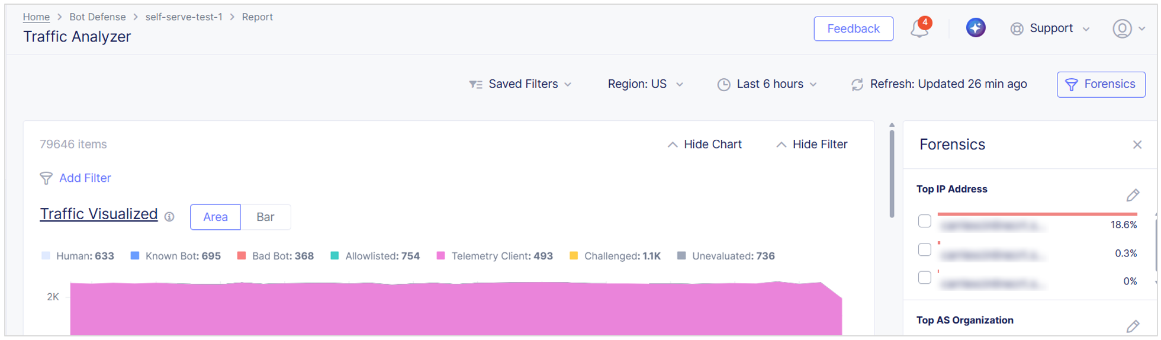Open the user account avatar icon

tap(1122, 28)
